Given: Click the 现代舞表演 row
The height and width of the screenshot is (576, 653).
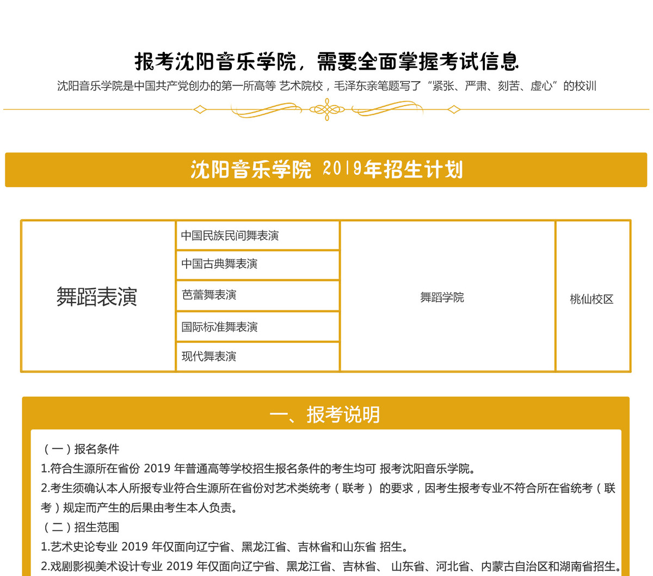Looking at the screenshot, I should point(258,357).
